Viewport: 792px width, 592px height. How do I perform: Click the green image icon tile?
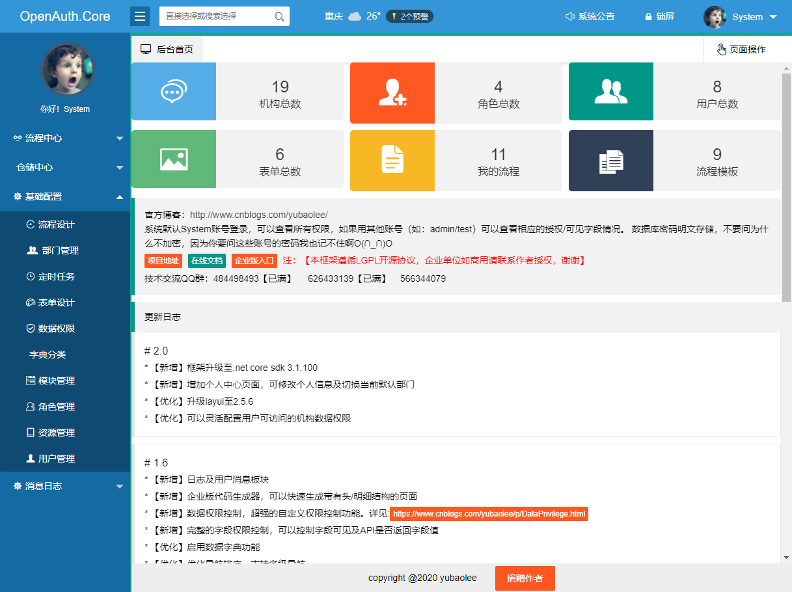coord(174,160)
